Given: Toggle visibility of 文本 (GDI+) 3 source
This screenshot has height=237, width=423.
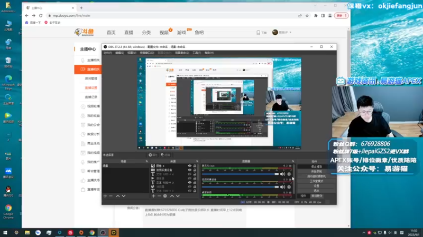Looking at the screenshot, I should pos(190,182).
